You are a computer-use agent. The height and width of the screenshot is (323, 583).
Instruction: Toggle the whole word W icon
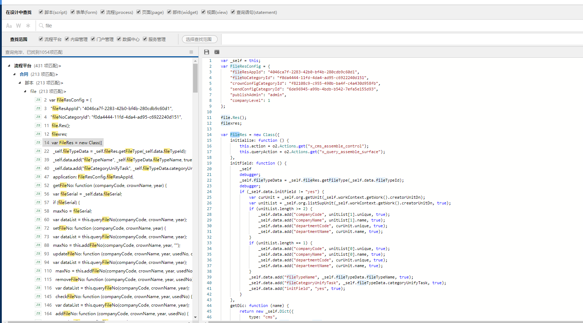coord(19,26)
